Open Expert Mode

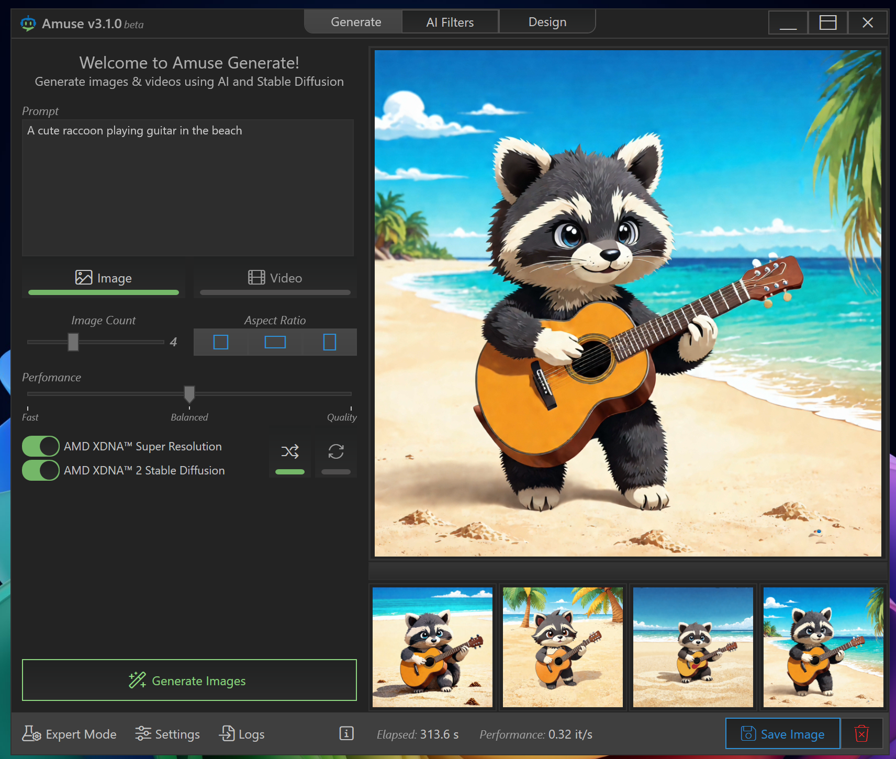(70, 734)
